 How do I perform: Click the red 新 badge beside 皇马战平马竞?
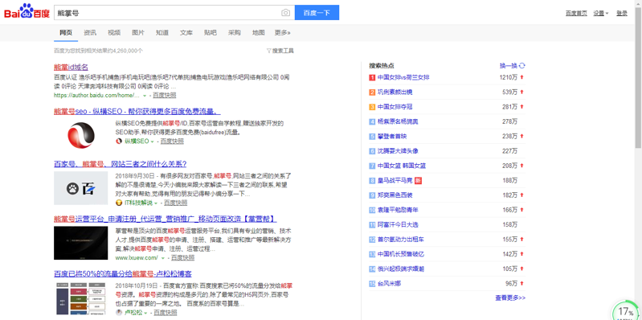pyautogui.click(x=418, y=181)
